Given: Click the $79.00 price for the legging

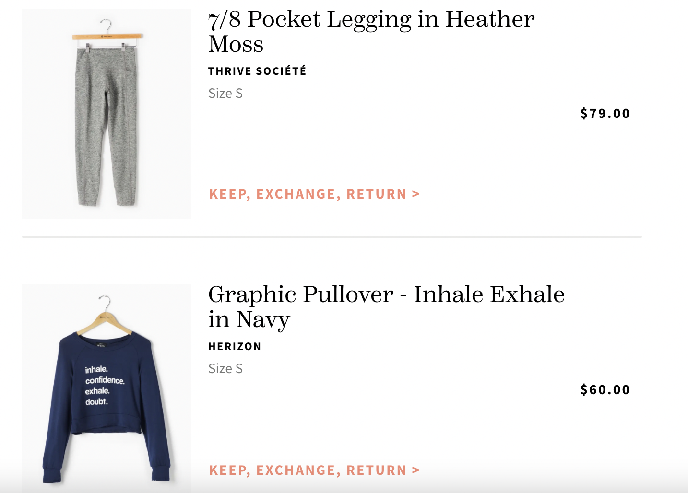Looking at the screenshot, I should coord(605,114).
